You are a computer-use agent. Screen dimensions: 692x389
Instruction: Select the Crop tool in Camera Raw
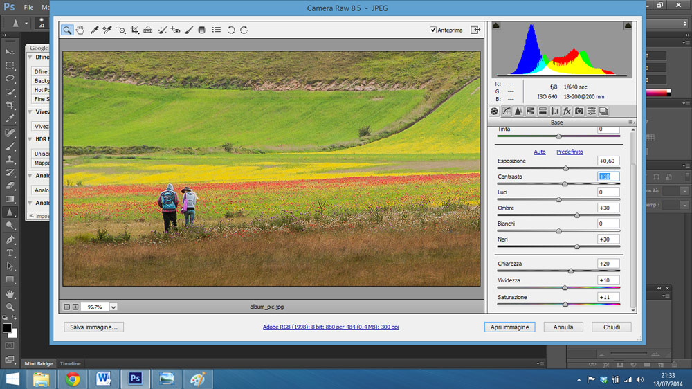click(x=135, y=30)
